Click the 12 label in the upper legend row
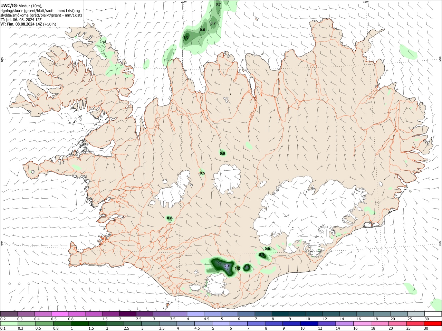The height and width of the screenshot is (331, 442). [325, 319]
